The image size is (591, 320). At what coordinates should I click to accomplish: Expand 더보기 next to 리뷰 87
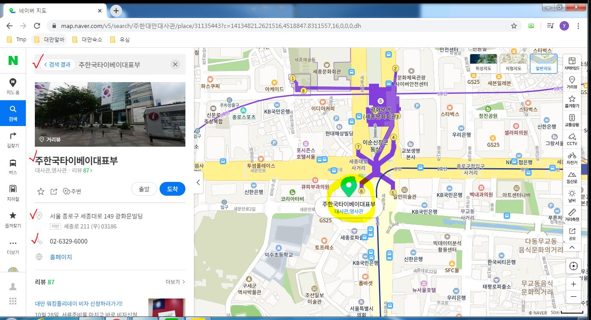(175, 282)
